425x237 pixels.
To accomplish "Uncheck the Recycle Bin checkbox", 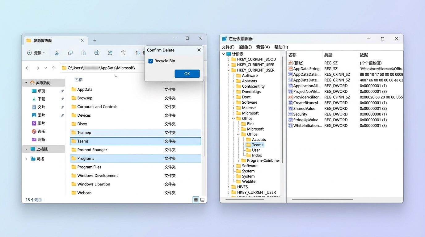I will pos(151,61).
